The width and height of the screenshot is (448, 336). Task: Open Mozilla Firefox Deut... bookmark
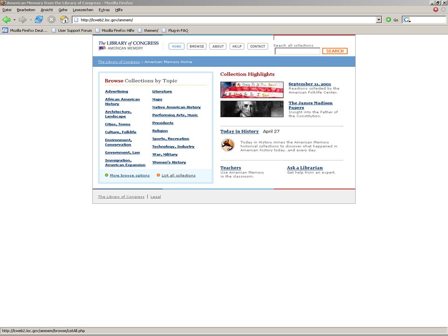(x=25, y=30)
